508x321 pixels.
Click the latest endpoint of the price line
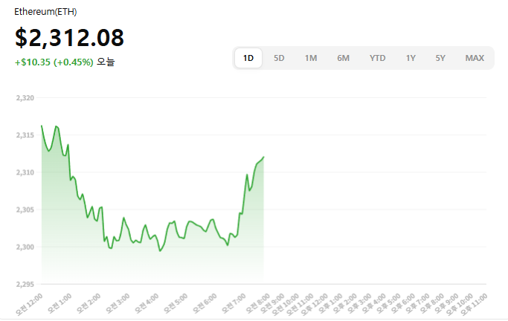(x=264, y=157)
